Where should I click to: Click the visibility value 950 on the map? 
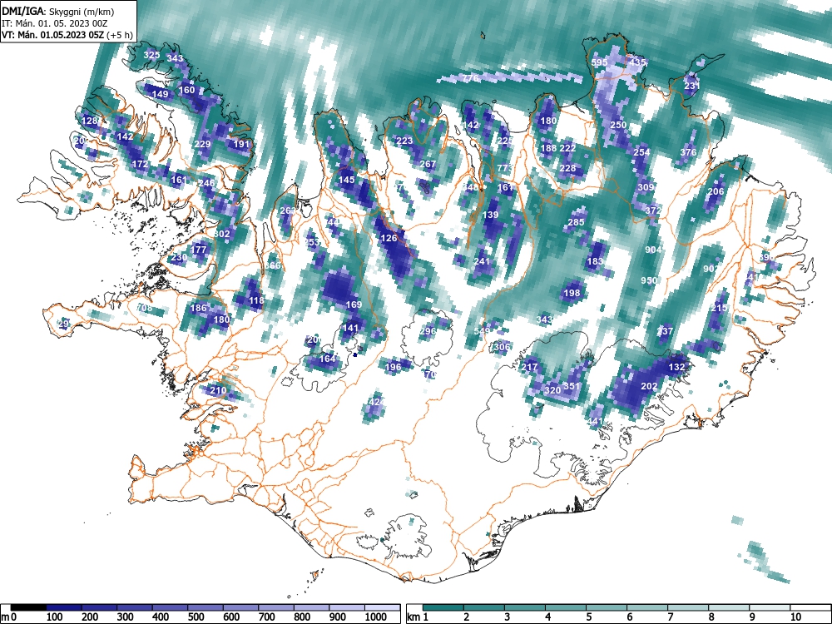pyautogui.click(x=650, y=280)
